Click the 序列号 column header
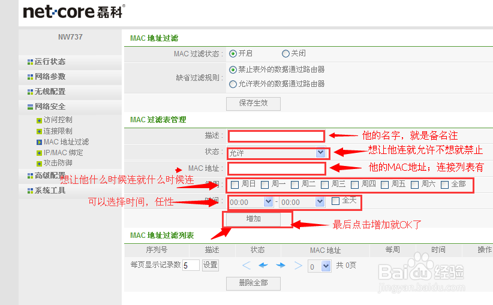The image size is (493, 305). 157,250
